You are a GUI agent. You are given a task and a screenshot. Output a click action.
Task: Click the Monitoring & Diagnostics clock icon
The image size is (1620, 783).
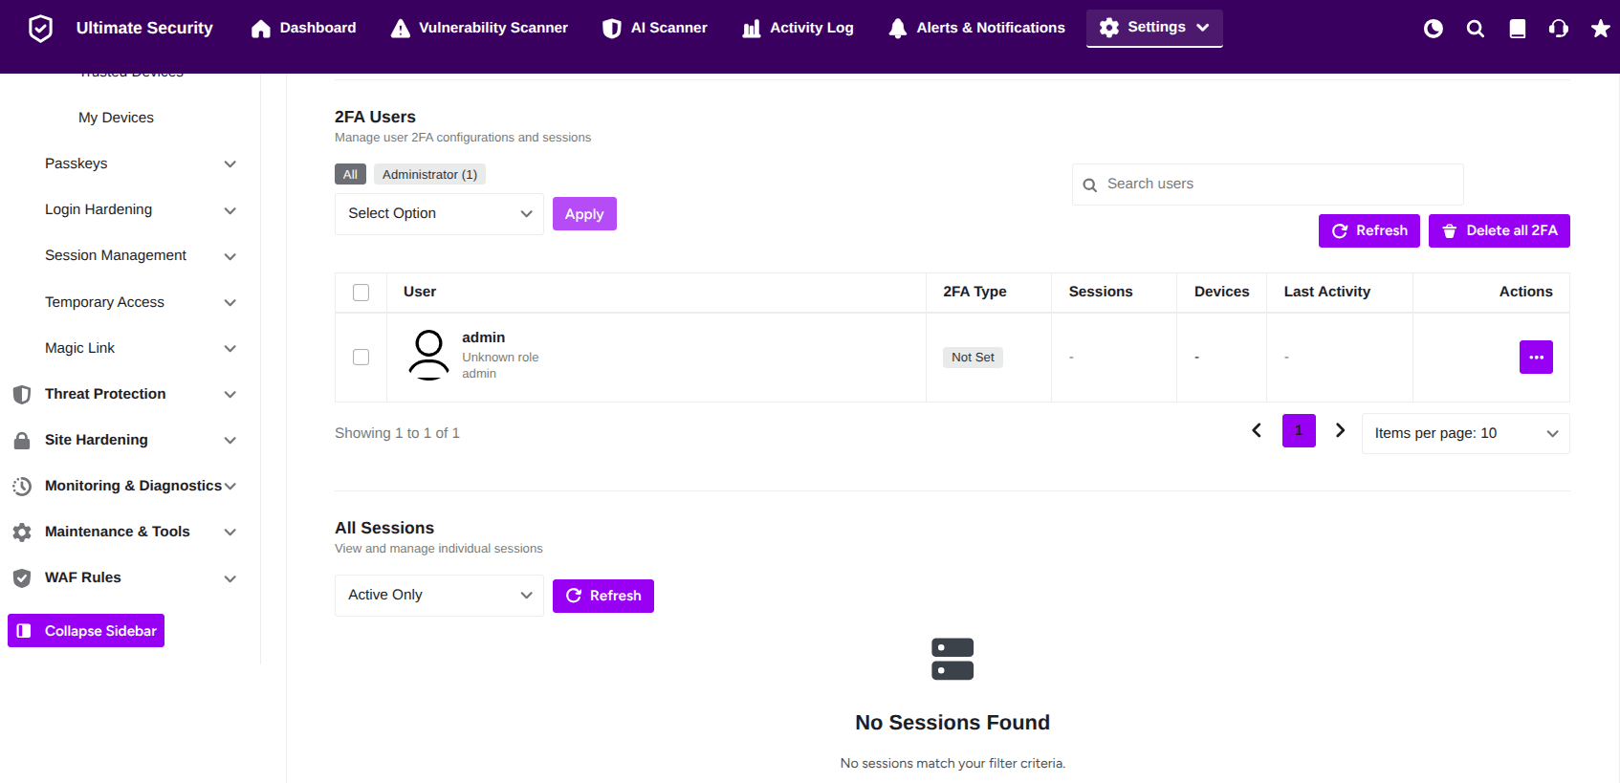[22, 486]
